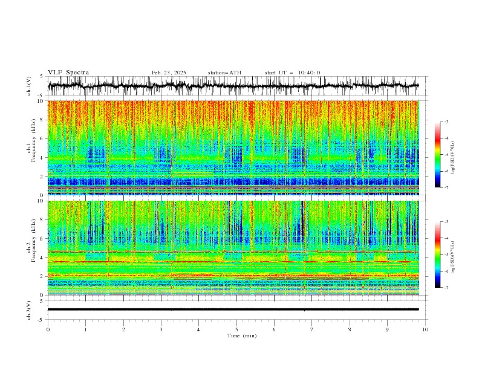Click the time axis tick label "7"
Viewport: 479px width, 370px height.
pos(312,329)
